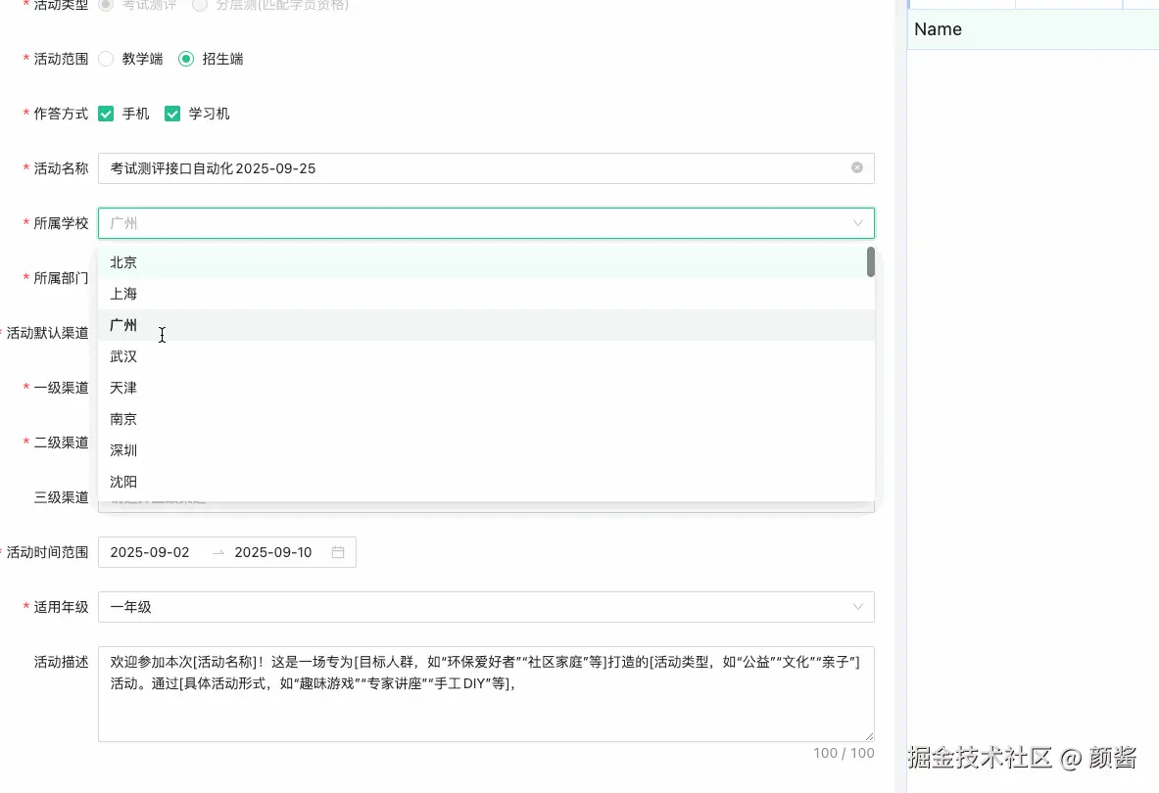Uncheck the 手机 checkbox
The width and height of the screenshot is (1159, 793).
coord(106,114)
